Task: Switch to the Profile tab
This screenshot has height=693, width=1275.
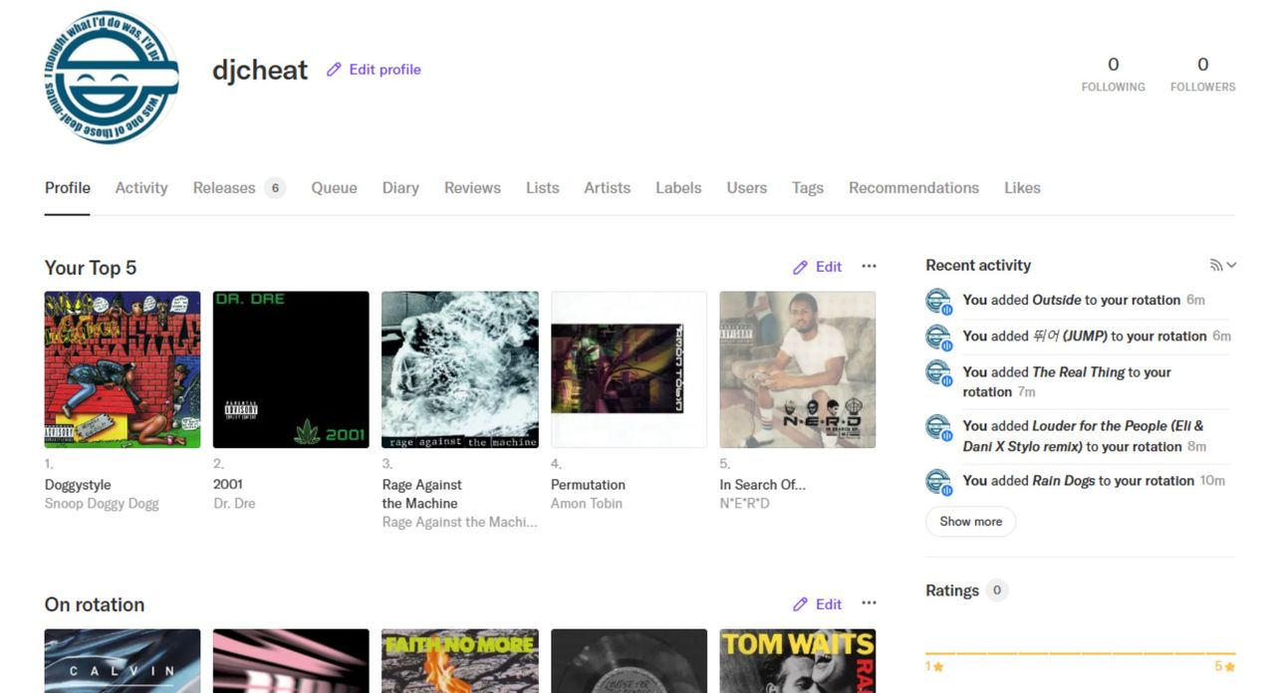Action: click(68, 187)
